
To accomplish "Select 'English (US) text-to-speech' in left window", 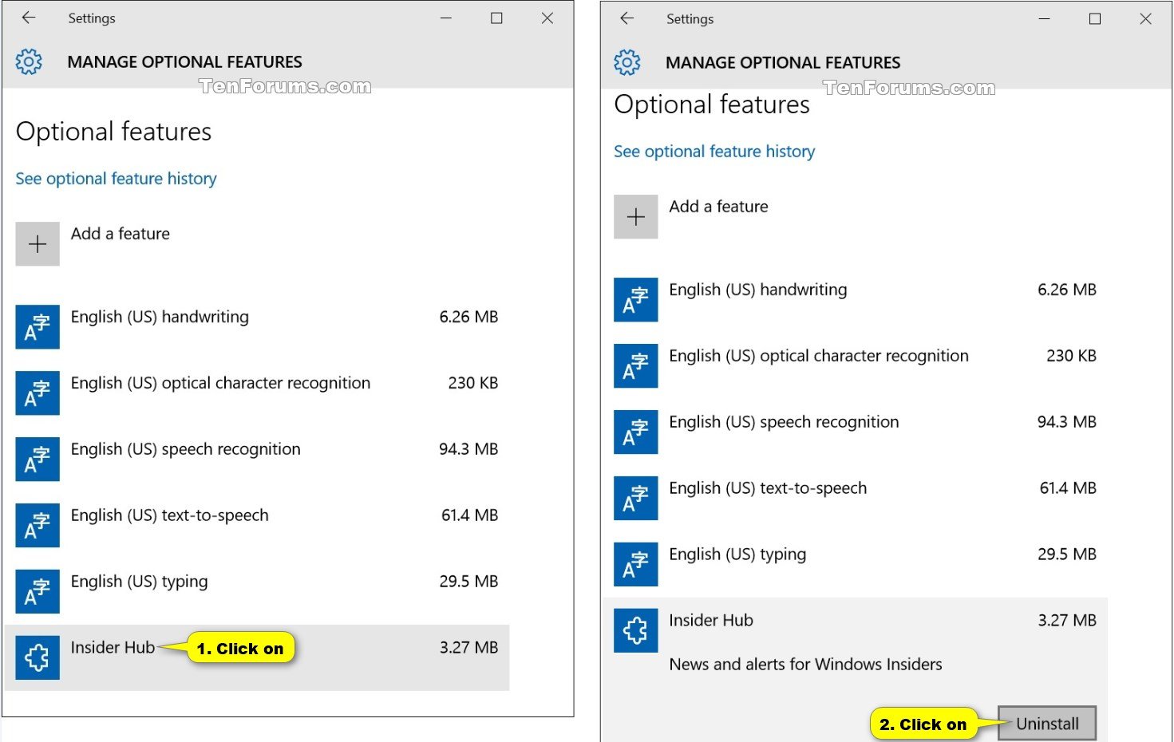I will (x=169, y=516).
